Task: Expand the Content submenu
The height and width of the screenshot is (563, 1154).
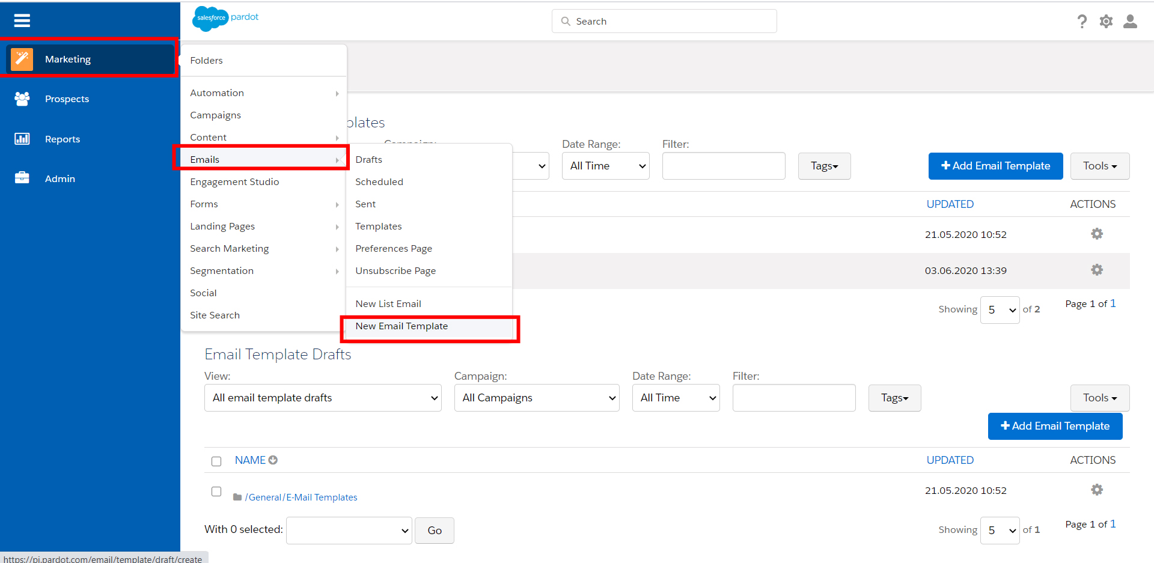Action: [263, 137]
